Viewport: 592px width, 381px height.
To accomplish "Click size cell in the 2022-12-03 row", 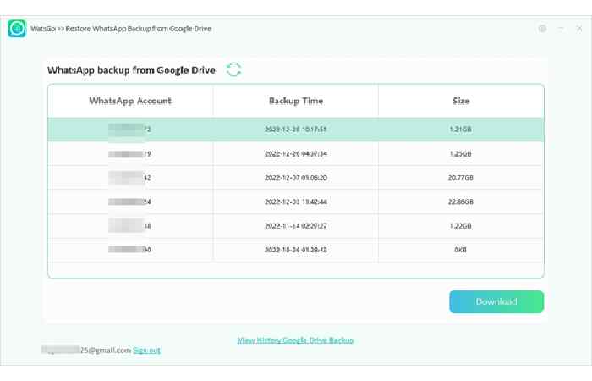I will tap(461, 202).
